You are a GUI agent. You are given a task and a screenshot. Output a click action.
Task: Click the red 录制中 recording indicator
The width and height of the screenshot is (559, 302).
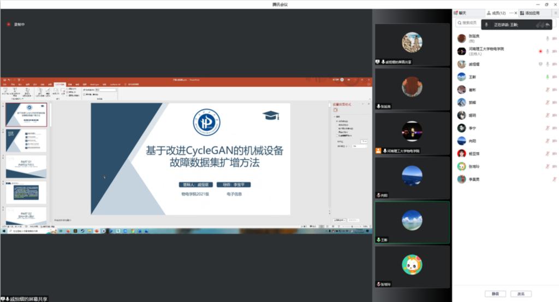click(9, 25)
